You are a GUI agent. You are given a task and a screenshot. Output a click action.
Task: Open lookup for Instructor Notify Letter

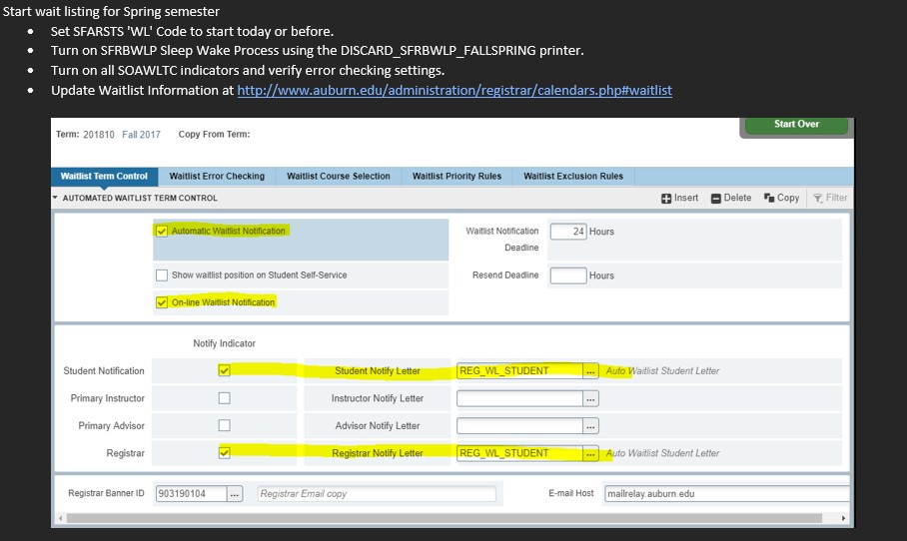click(x=591, y=399)
